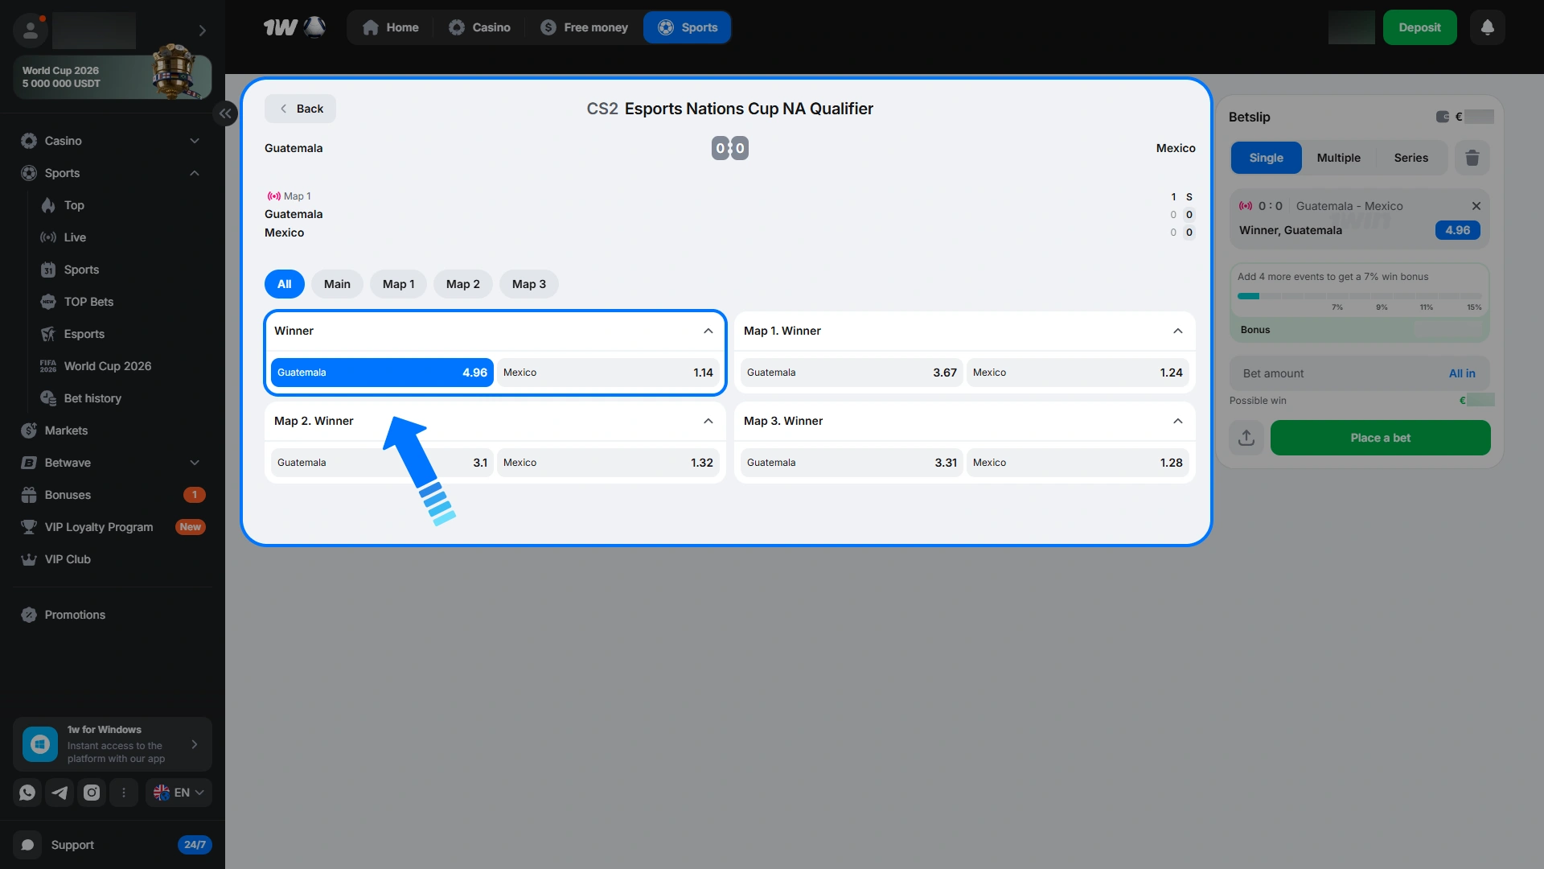
Task: Select Map 3 Guatemala 3.31 odds
Action: [852, 463]
